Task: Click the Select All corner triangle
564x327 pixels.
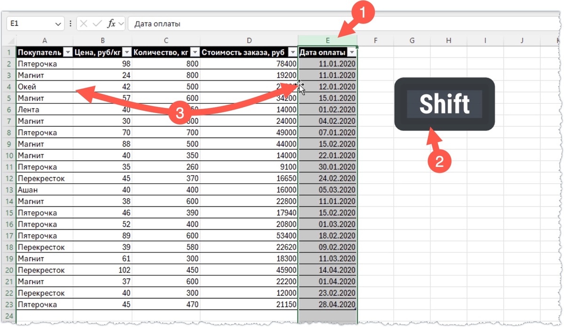Action: (11, 41)
